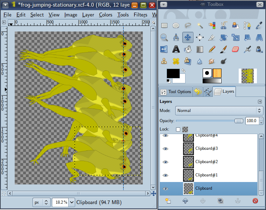Select the Text tool
This screenshot has height=210, width=266.
click(x=176, y=49)
